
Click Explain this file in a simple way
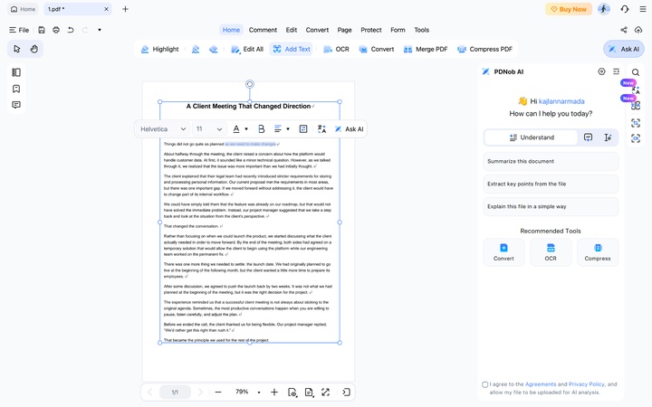click(x=551, y=206)
